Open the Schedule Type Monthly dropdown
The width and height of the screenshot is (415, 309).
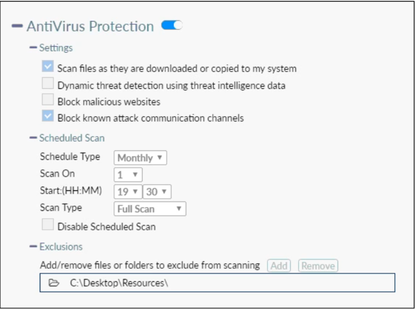140,157
